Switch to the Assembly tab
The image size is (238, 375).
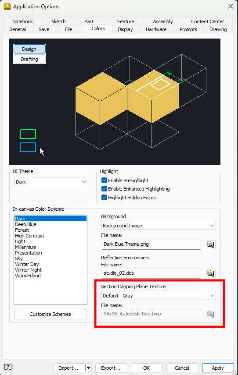163,21
